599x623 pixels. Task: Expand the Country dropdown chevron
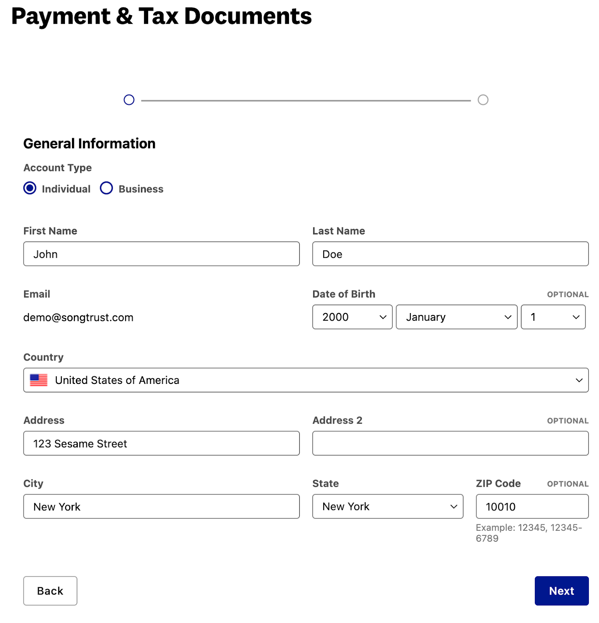coord(579,380)
